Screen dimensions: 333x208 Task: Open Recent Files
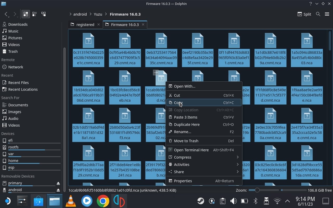(x=18, y=82)
